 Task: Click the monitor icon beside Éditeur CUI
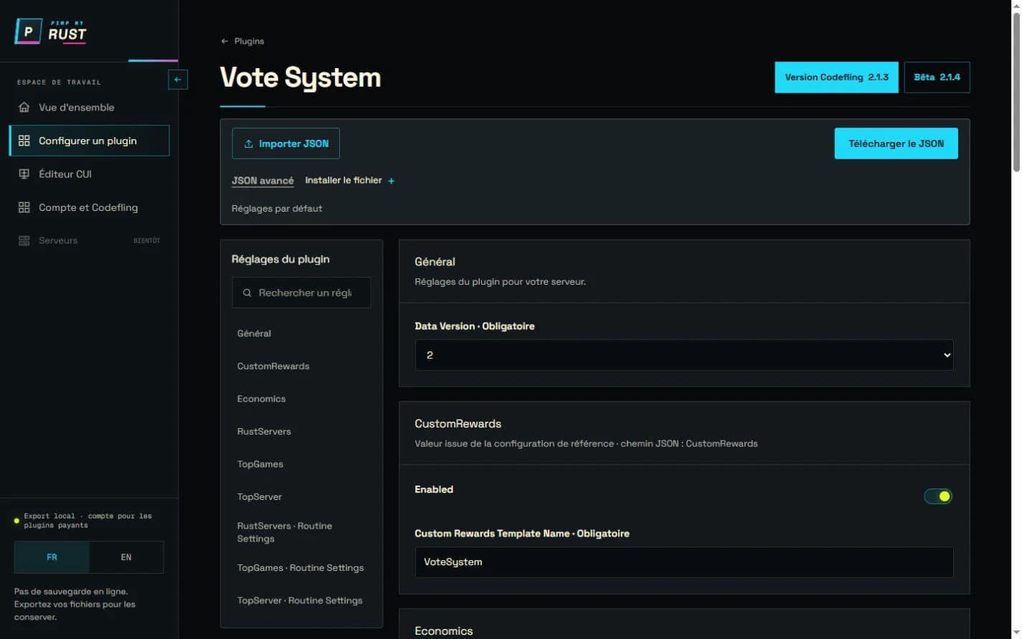[24, 174]
